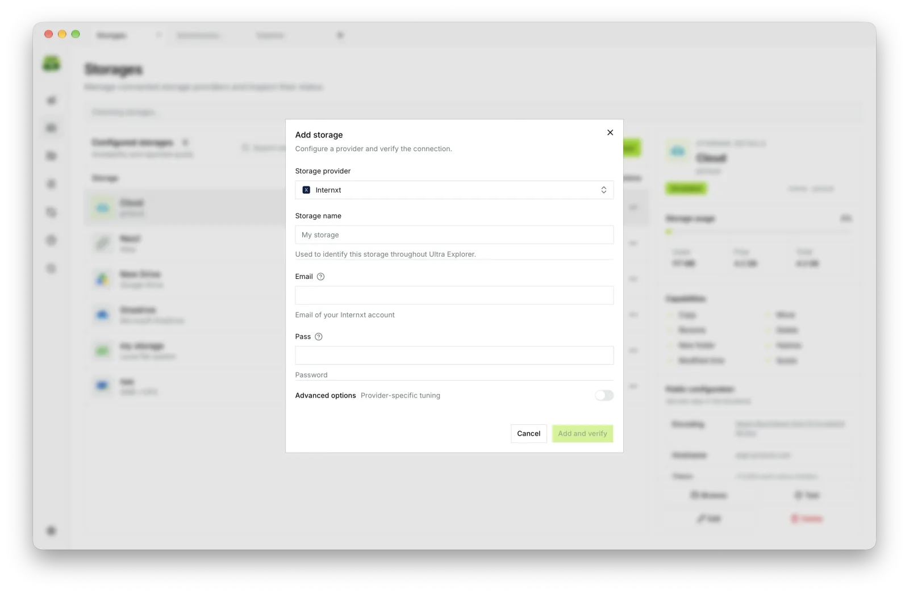Click the settings icon at sidebar bottom
909x593 pixels.
click(51, 531)
